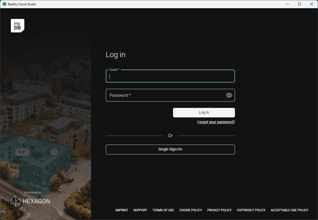View the Terms of Use
This screenshot has width=318, height=220.
point(163,210)
